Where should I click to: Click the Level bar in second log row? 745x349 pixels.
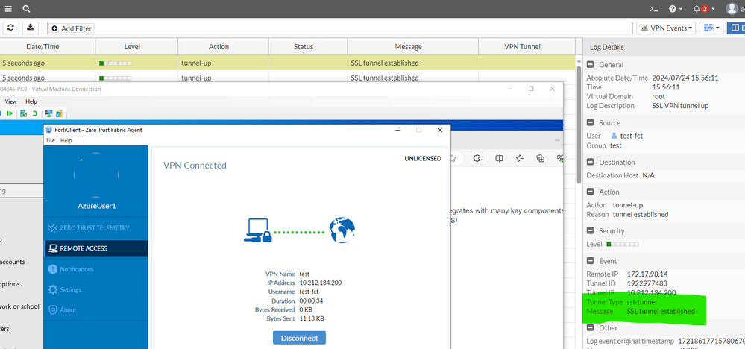click(116, 78)
